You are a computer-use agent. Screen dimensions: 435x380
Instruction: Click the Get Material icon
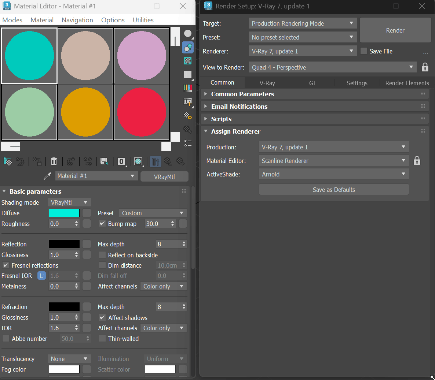7,161
